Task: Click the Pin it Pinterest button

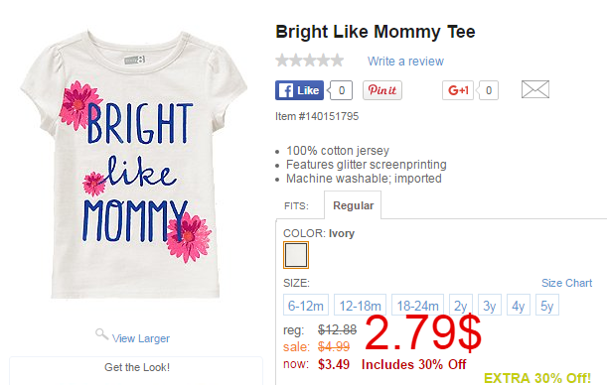Action: click(x=382, y=90)
